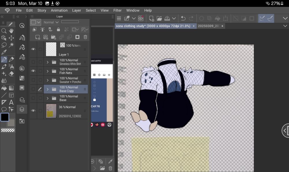Open the Filter menu

coord(117,10)
